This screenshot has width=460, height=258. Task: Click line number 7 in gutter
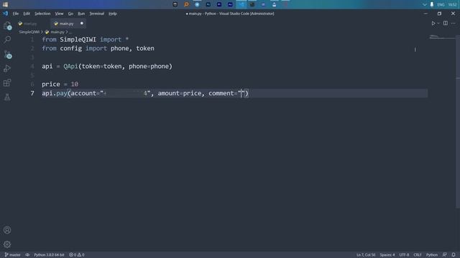point(32,93)
